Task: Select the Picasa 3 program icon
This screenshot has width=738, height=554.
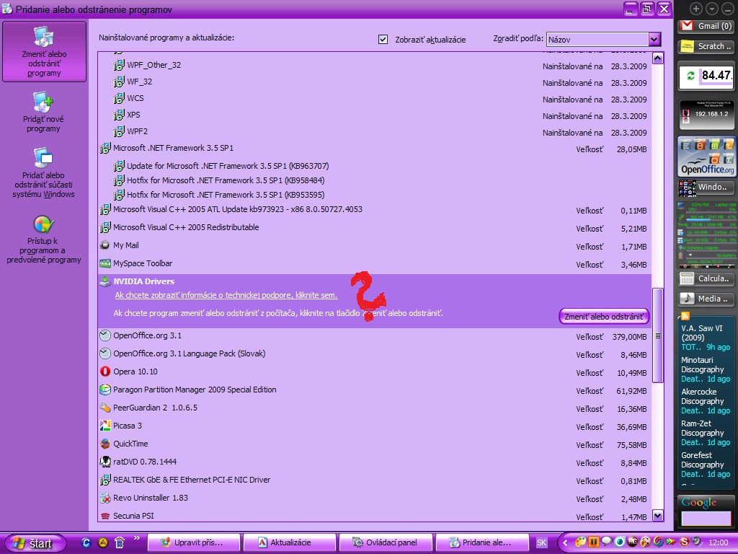Action: (105, 426)
